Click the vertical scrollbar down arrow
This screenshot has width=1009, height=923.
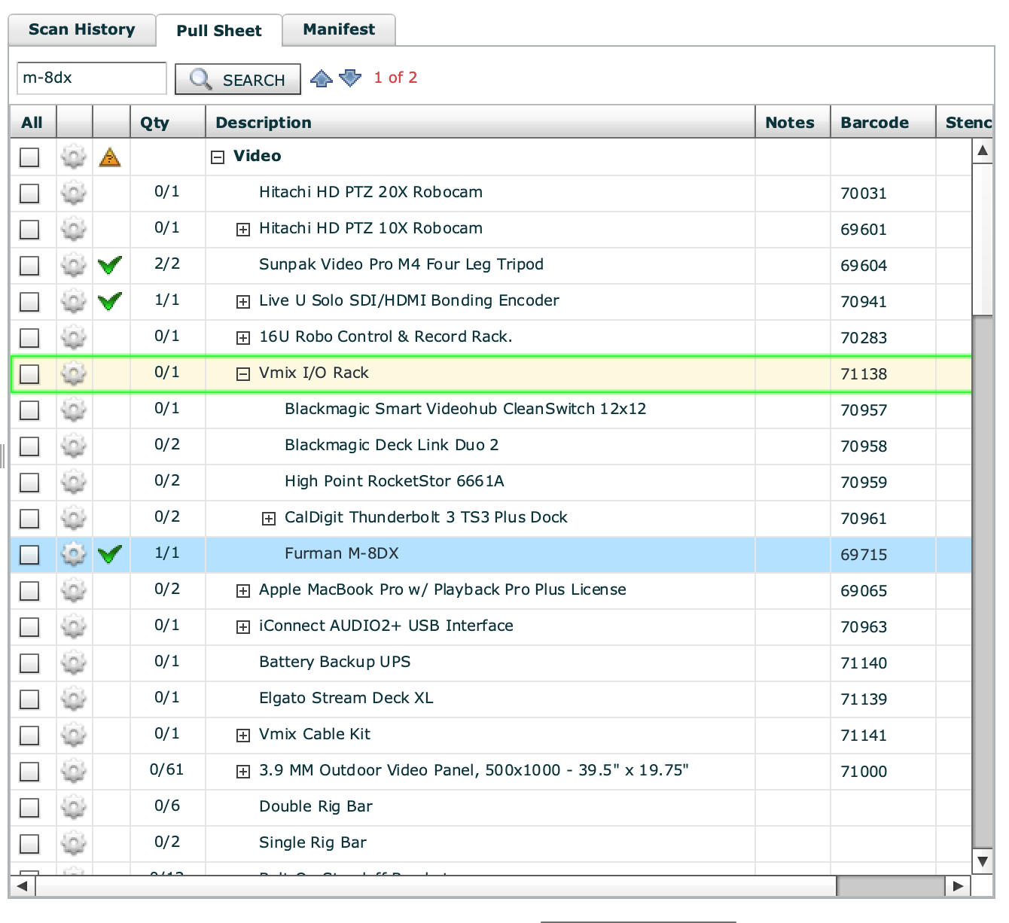pyautogui.click(x=982, y=861)
